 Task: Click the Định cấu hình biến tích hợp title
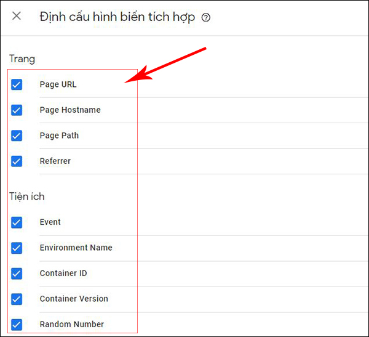pos(117,17)
